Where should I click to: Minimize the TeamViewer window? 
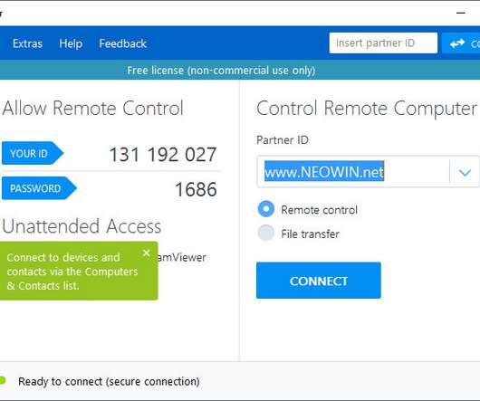pyautogui.click(x=461, y=14)
